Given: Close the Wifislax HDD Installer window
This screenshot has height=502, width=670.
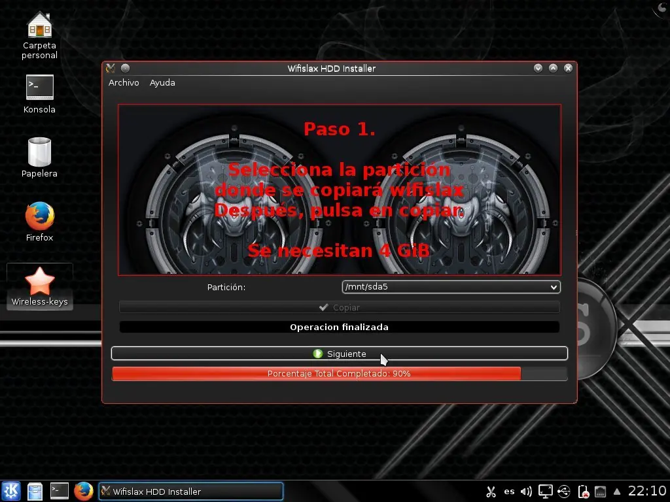Looking at the screenshot, I should click(x=568, y=68).
